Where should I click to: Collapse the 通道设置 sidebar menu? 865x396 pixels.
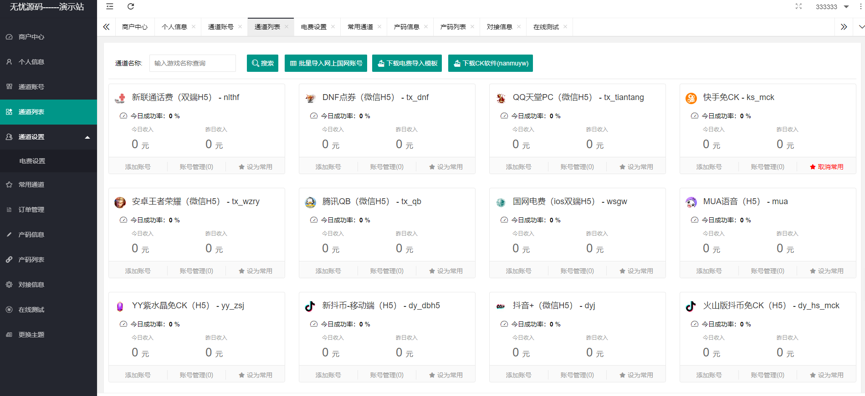click(x=48, y=137)
